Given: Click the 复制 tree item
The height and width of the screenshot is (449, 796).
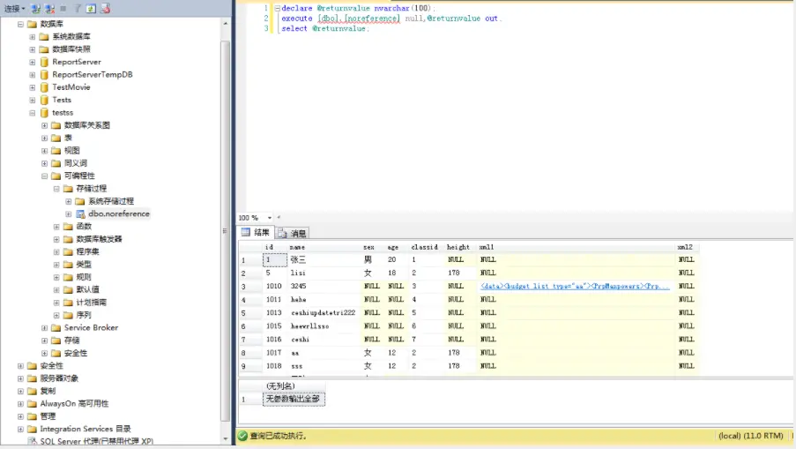Looking at the screenshot, I should coord(48,391).
